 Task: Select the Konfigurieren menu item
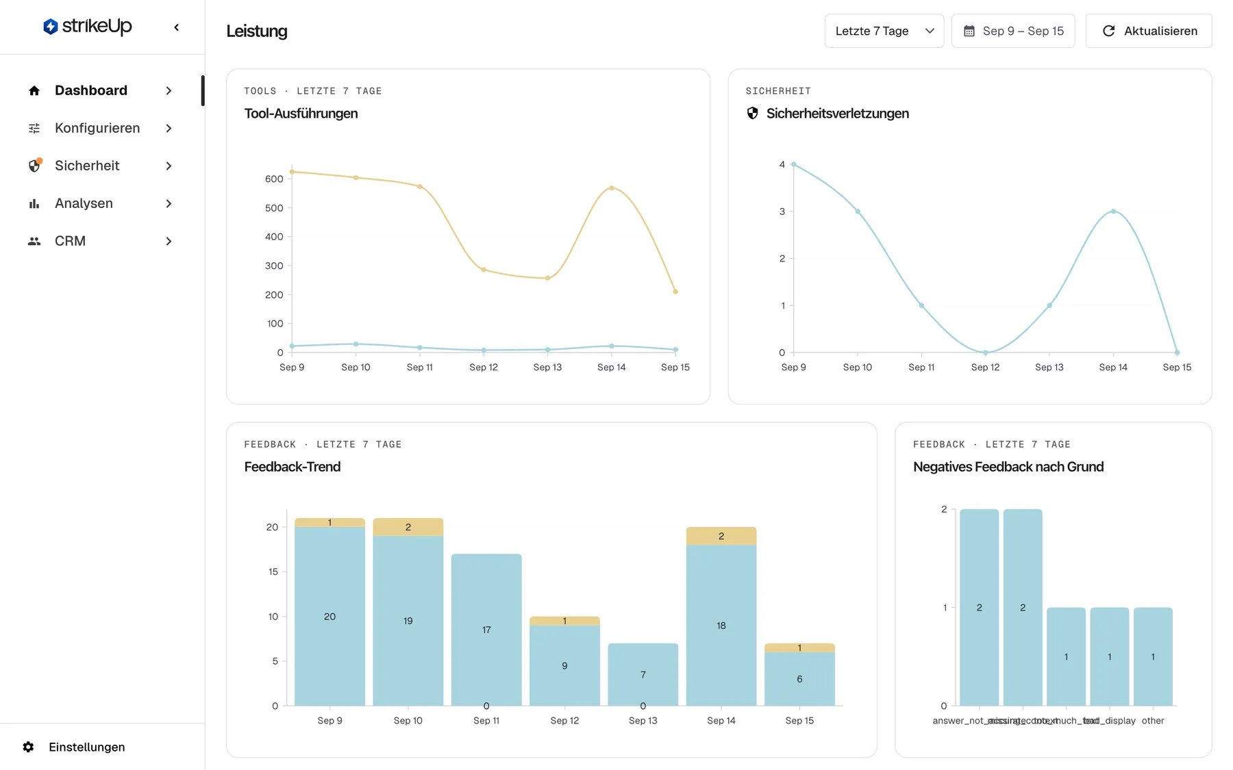click(101, 128)
